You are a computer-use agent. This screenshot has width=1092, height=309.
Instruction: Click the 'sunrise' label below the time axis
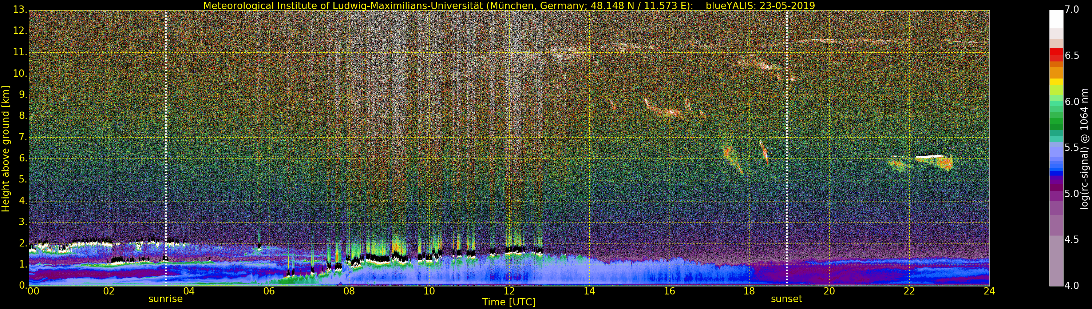(x=165, y=299)
